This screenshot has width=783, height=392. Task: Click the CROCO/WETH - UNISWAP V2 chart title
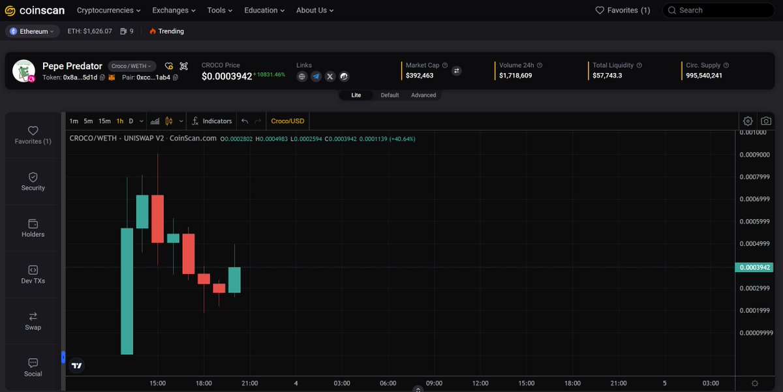coord(117,138)
